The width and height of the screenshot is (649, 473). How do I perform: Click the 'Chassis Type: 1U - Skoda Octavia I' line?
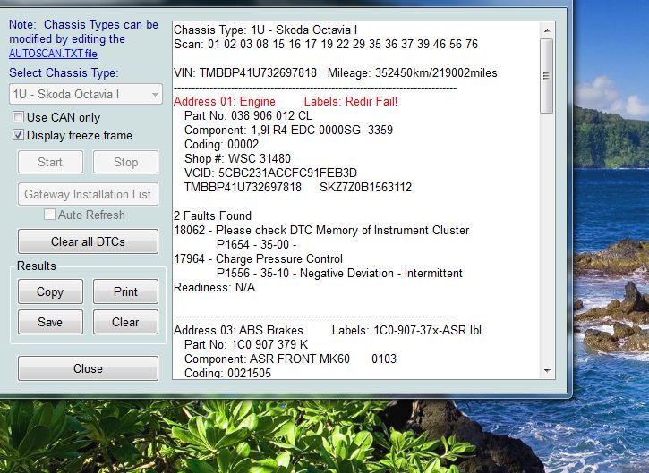265,30
